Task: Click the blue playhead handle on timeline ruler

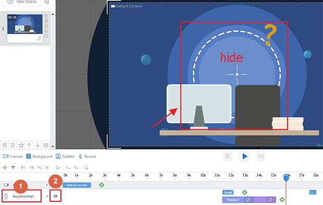Action: [x=286, y=177]
